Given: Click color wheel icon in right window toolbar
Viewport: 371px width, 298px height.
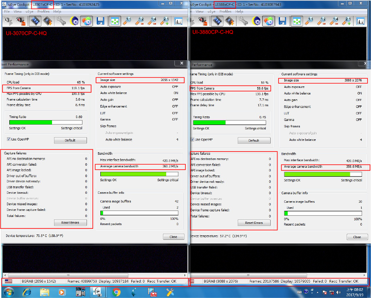Looking at the screenshot, I should (268, 21).
